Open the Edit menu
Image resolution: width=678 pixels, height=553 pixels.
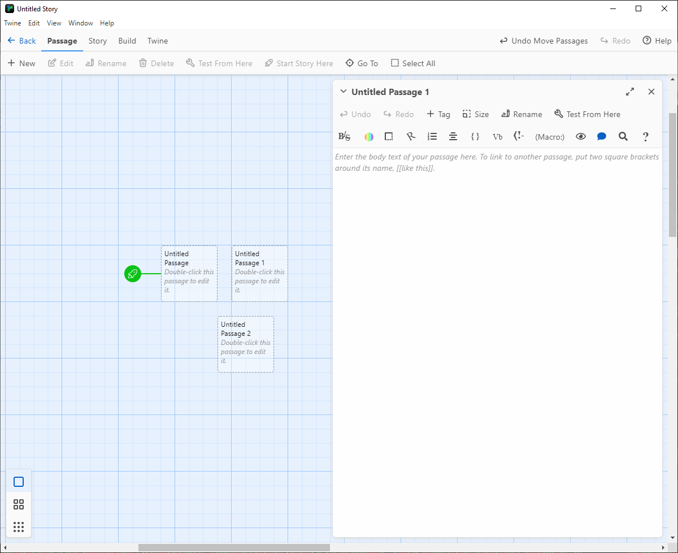(x=34, y=23)
